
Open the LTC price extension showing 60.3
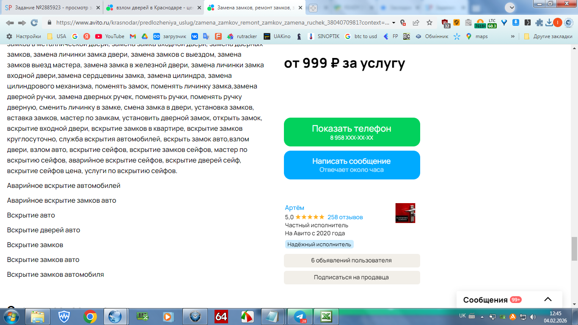(x=492, y=23)
